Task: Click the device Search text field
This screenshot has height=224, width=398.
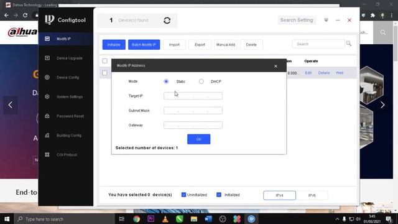Action: (x=318, y=44)
